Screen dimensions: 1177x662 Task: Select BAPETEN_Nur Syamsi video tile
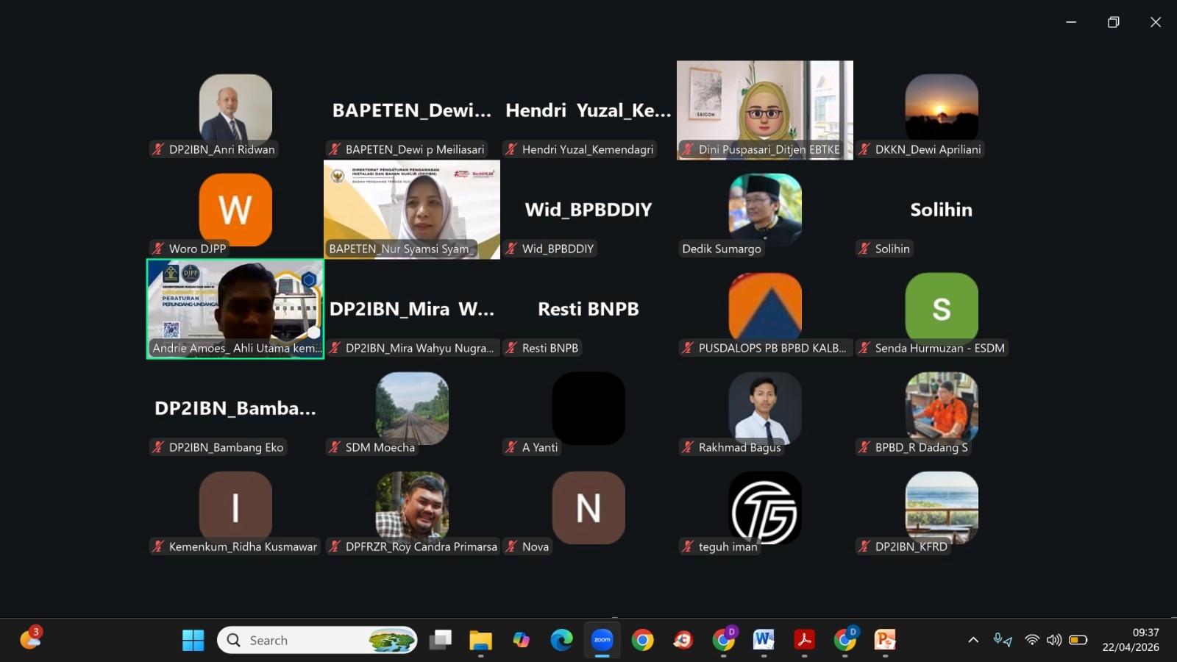tap(412, 210)
